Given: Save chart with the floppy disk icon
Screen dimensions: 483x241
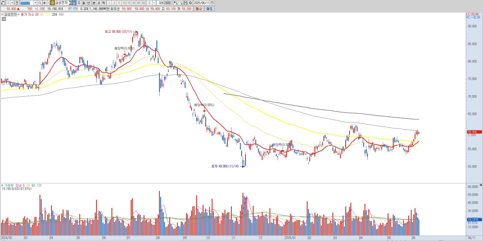Looking at the screenshot, I should click(185, 3).
